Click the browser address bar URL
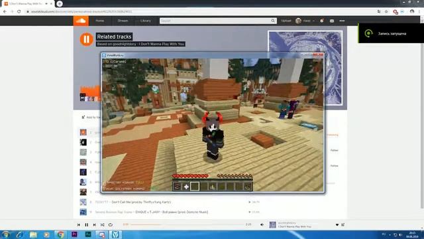 tap(81, 12)
